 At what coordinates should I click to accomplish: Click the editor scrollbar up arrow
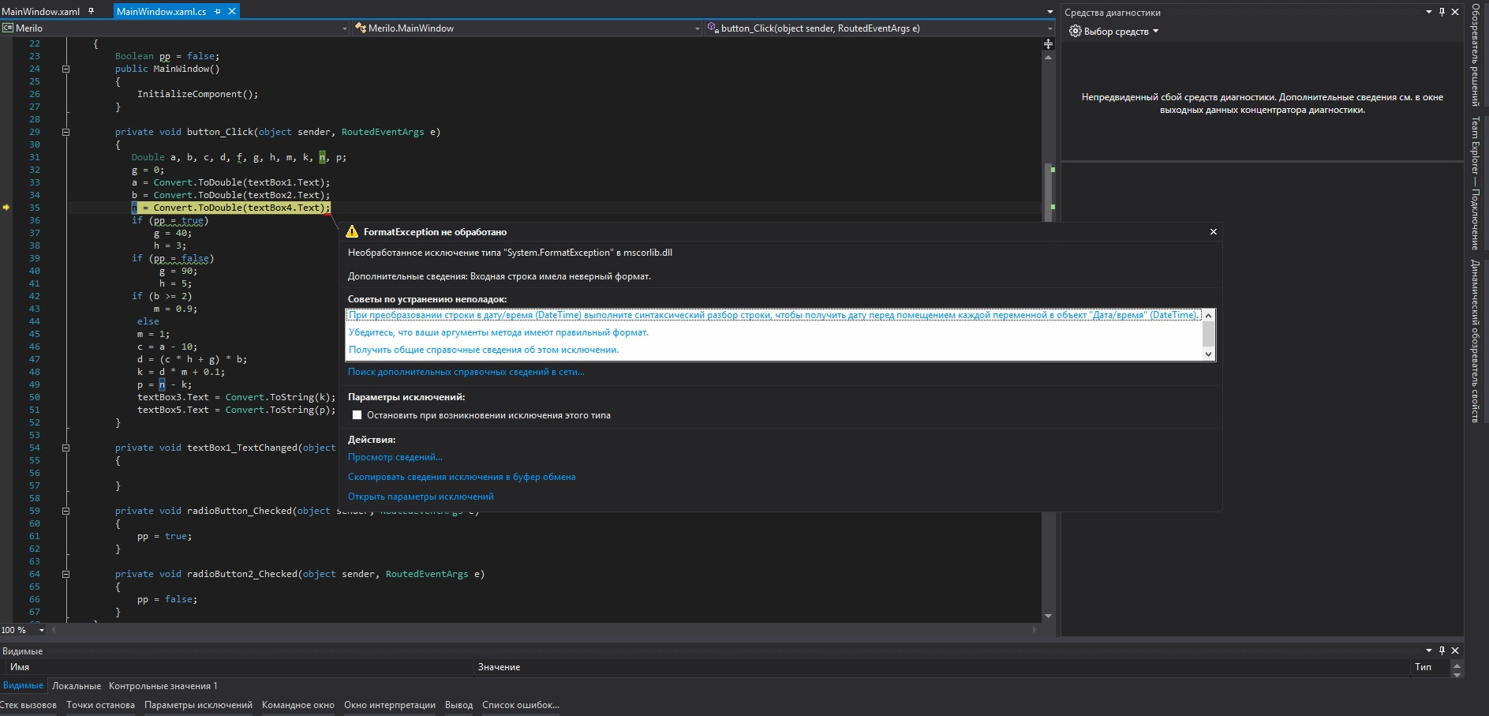(1049, 57)
